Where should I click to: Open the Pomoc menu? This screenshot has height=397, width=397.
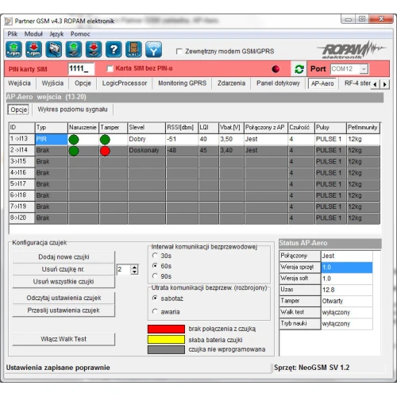click(80, 34)
